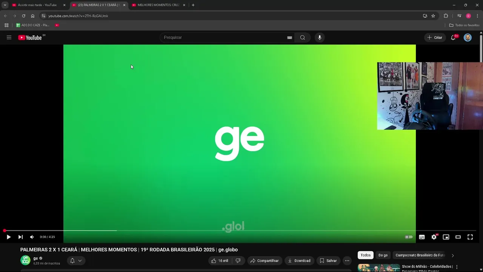Viewport: 483px width, 272px height.
Task: Toggle subtitles/closed captions
Action: [x=422, y=237]
